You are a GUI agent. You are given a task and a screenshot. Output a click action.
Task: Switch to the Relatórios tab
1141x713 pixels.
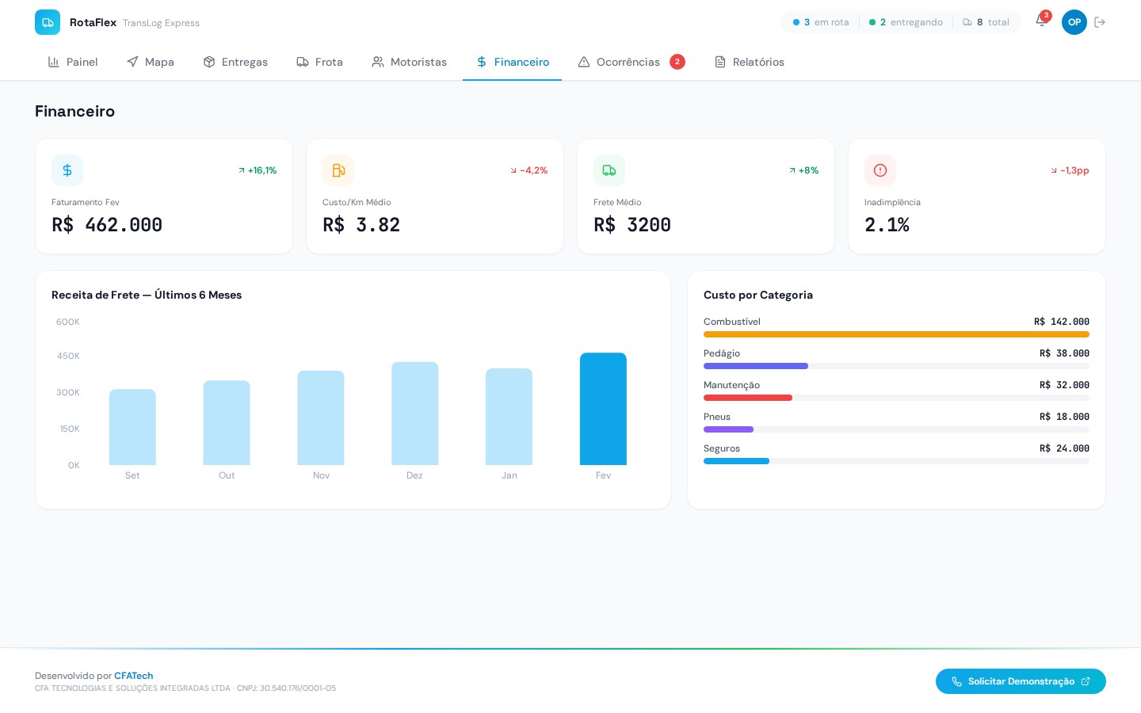pos(749,62)
